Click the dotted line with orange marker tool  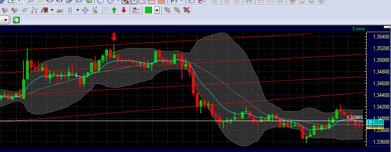coord(95,10)
